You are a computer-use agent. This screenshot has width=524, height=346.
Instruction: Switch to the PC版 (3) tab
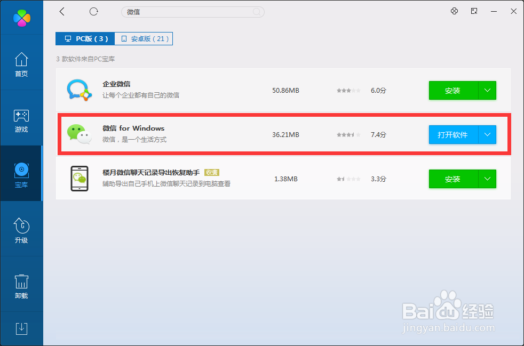(85, 39)
